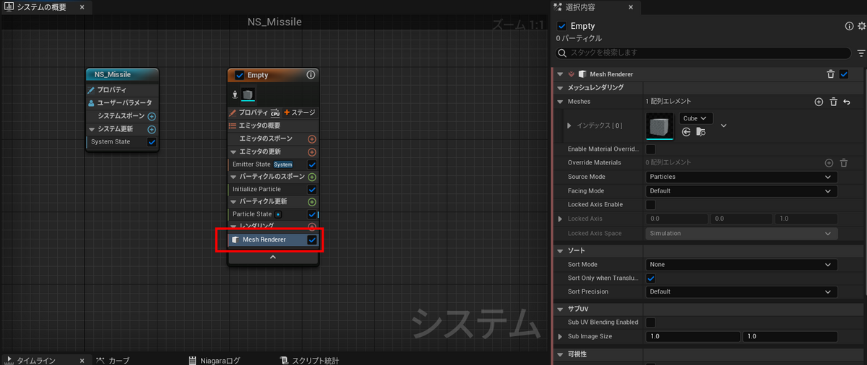
Task: Add a renderer with the レンダリング plus icon
Action: pos(312,227)
